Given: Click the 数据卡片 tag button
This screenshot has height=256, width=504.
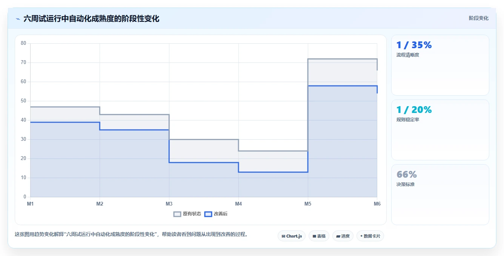Looking at the screenshot, I should tap(370, 236).
